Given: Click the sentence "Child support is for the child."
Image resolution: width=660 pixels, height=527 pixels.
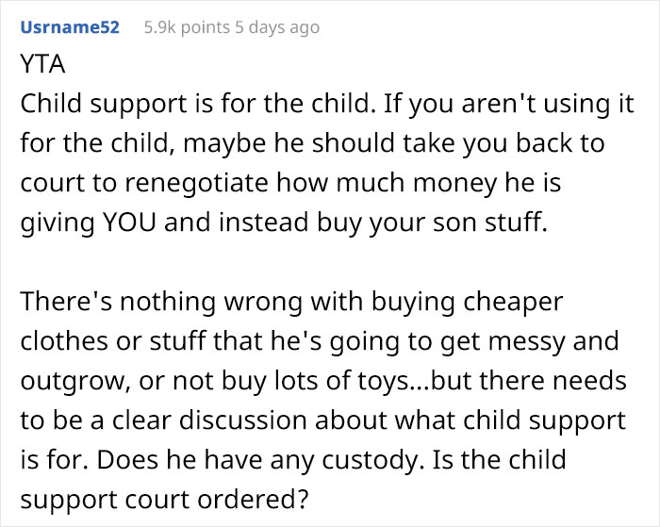Looking at the screenshot, I should click(x=198, y=104).
